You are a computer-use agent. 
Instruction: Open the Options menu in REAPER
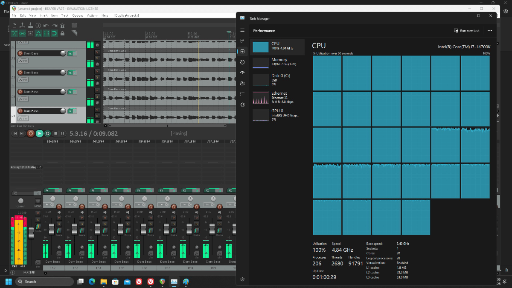tap(78, 15)
